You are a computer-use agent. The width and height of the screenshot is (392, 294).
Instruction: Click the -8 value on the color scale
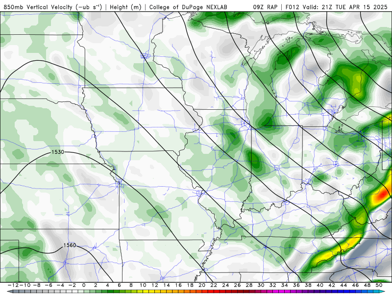(37, 285)
